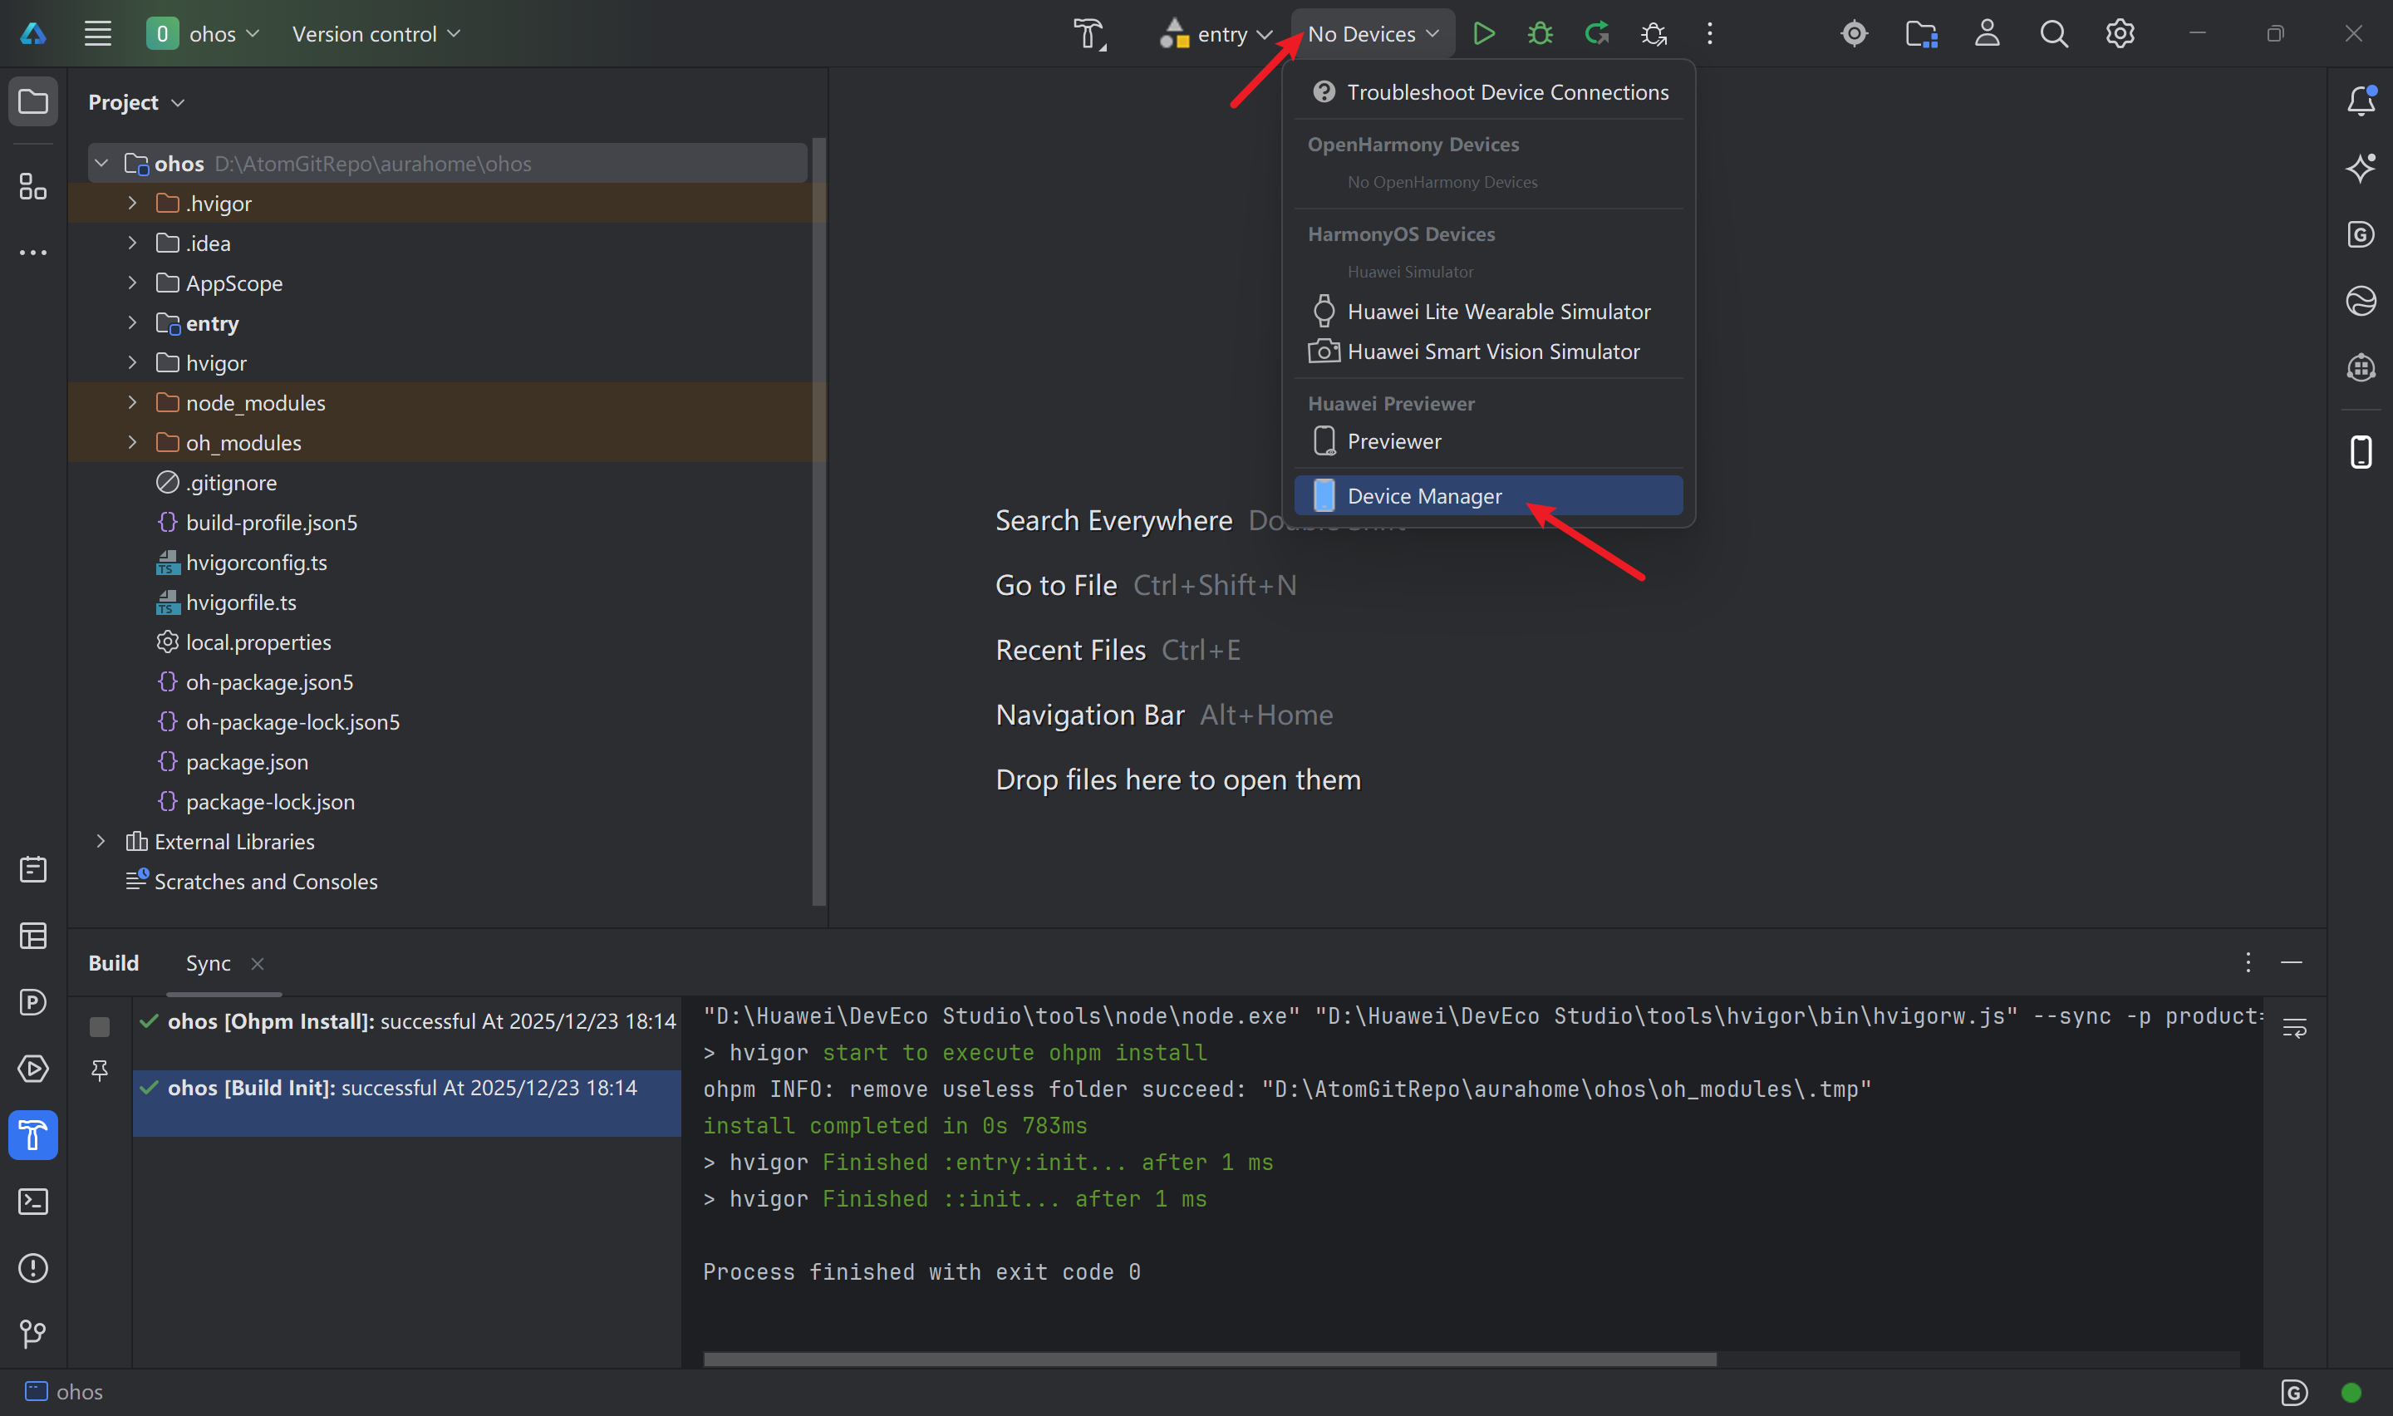Open the Version control dropdown
Viewport: 2393px width, 1416px height.
[376, 34]
